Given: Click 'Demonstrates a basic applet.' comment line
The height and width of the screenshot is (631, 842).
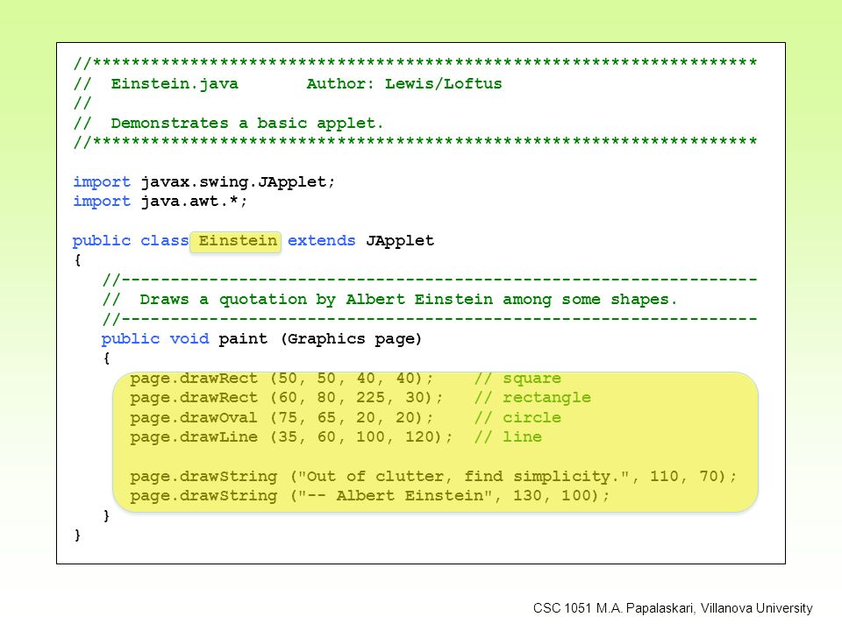Looking at the screenshot, I should [247, 124].
